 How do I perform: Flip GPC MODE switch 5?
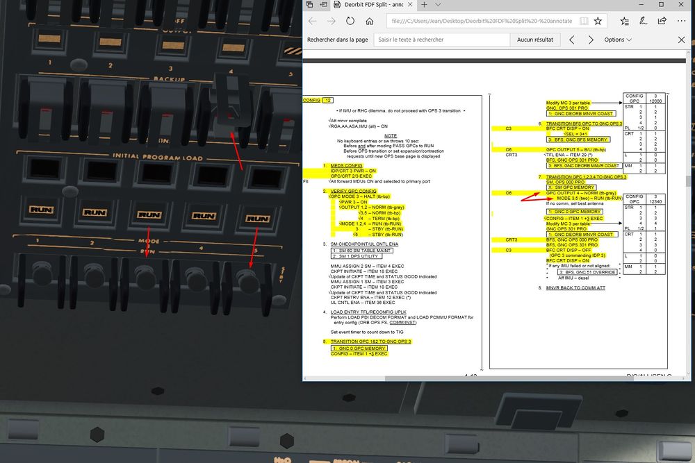coord(248,280)
